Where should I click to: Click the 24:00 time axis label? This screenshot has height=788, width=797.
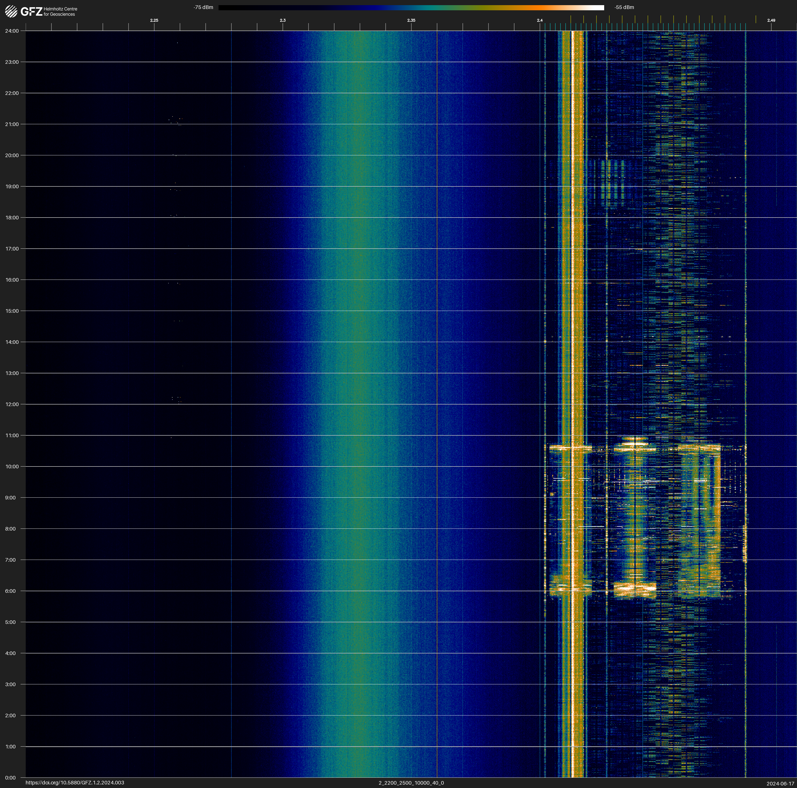pyautogui.click(x=12, y=31)
